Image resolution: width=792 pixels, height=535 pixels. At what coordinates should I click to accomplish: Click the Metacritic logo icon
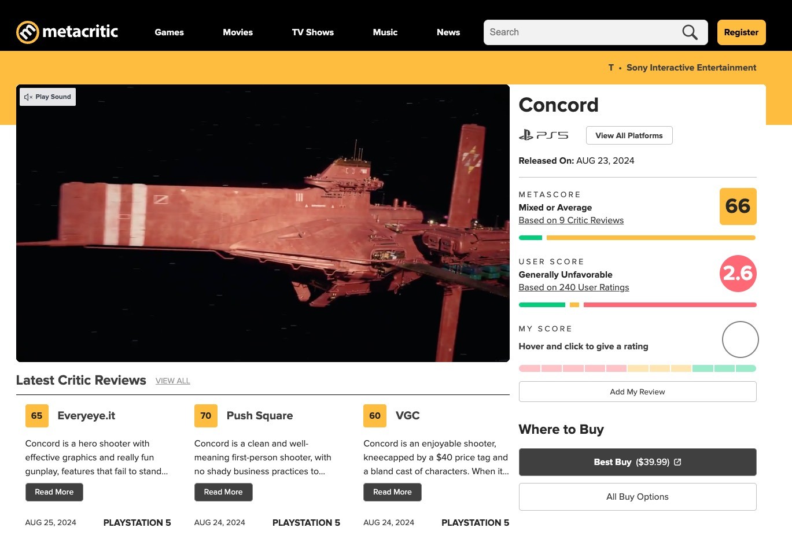tap(28, 32)
